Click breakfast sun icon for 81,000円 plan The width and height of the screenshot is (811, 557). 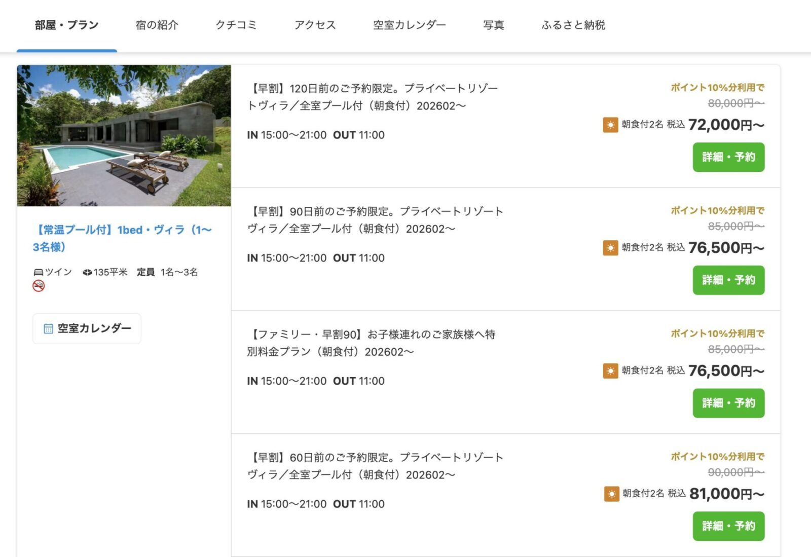[x=611, y=494]
